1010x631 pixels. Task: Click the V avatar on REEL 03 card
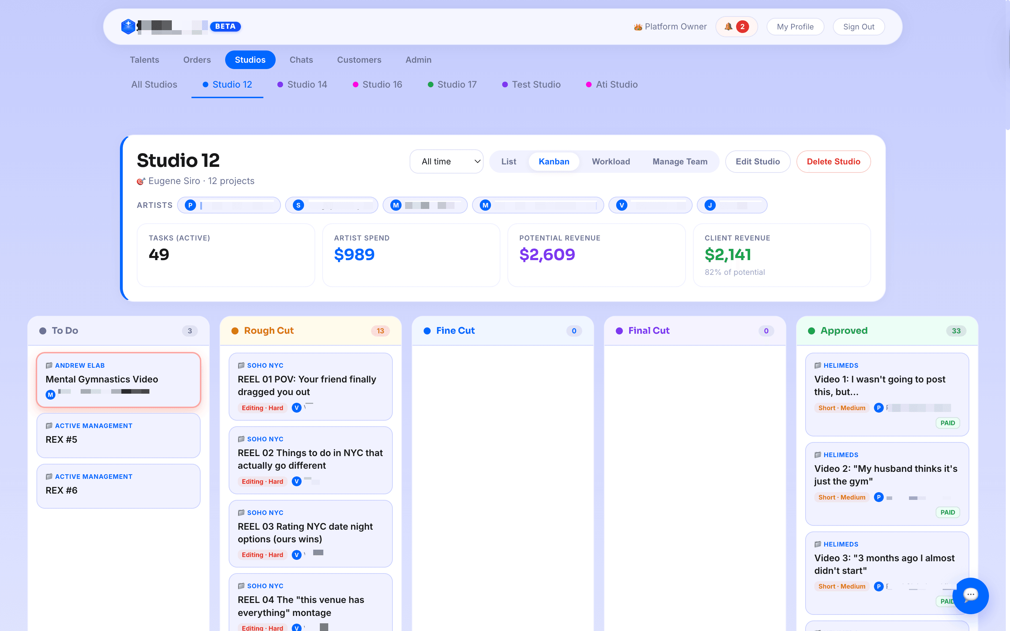pyautogui.click(x=296, y=555)
